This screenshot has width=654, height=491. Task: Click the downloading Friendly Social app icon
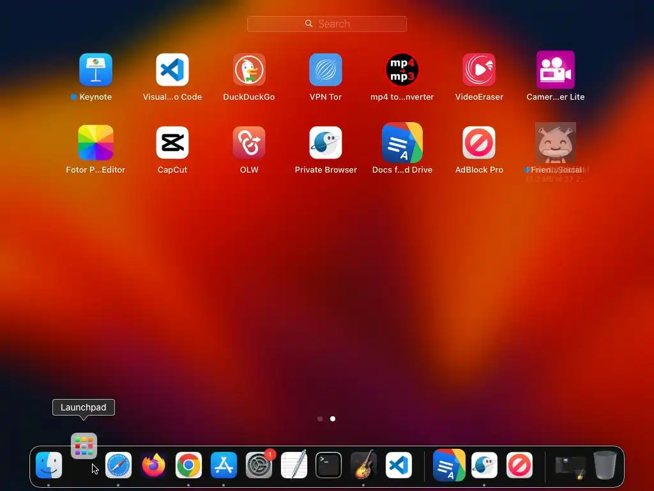click(556, 143)
